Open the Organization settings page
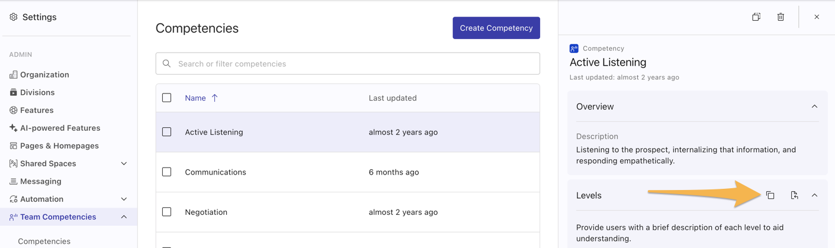 click(44, 75)
